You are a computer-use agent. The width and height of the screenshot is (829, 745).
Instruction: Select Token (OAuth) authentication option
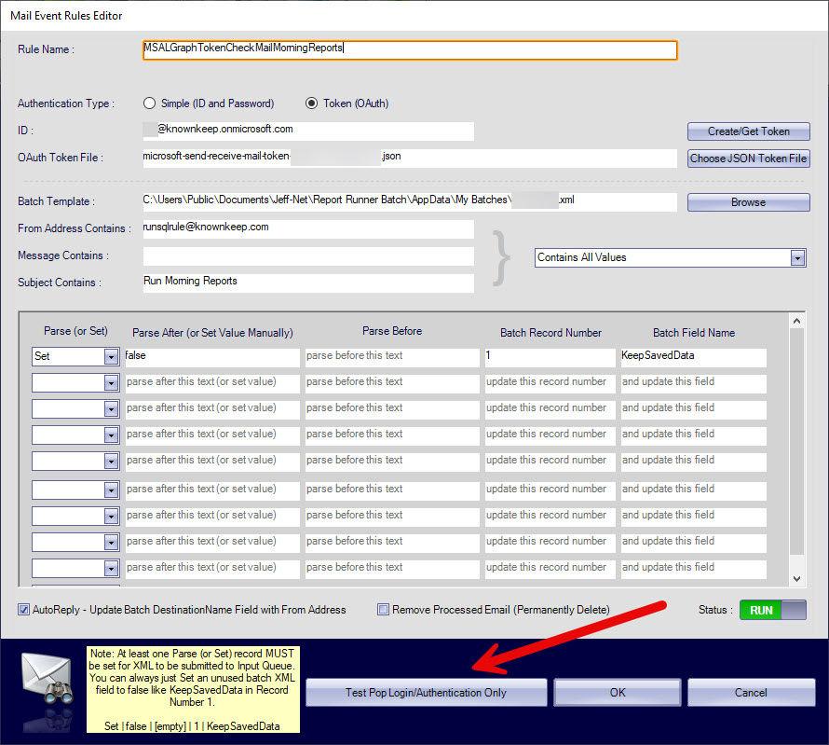(311, 103)
